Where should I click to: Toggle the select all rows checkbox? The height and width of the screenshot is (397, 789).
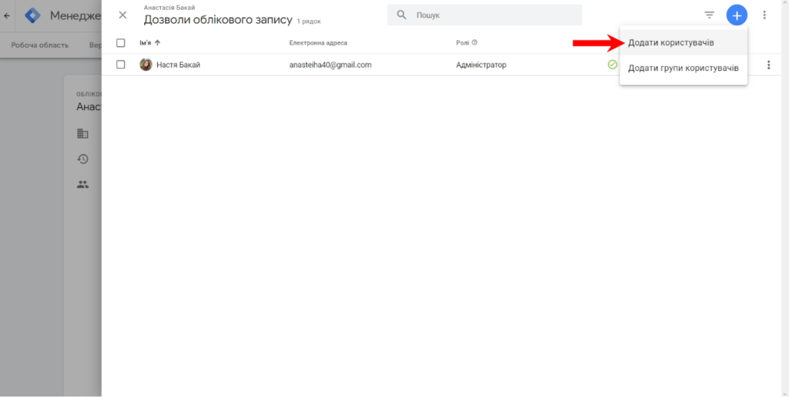pos(120,42)
